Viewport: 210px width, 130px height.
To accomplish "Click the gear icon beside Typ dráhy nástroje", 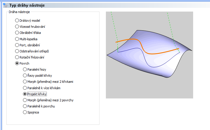I will click(x=5, y=5).
